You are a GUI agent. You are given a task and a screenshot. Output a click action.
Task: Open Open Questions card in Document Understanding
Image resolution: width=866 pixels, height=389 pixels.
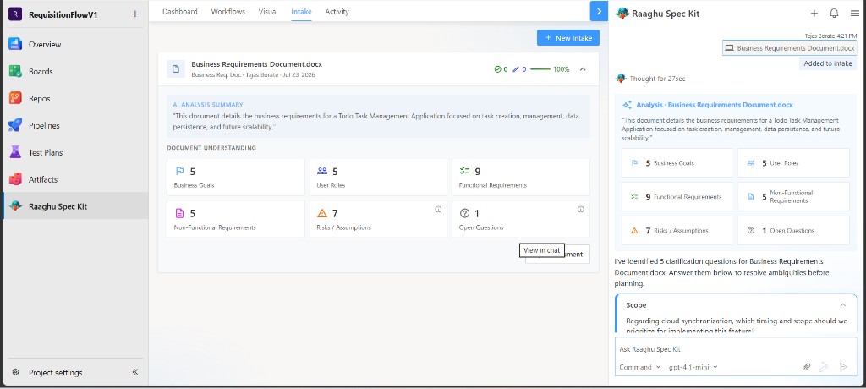[x=521, y=219]
